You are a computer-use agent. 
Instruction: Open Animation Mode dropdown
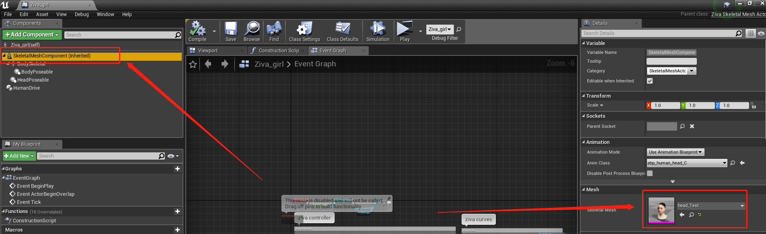pos(675,152)
